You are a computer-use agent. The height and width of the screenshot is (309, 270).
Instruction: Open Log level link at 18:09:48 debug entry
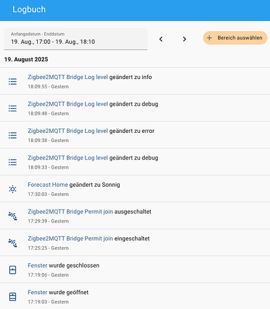pyautogui.click(x=67, y=104)
